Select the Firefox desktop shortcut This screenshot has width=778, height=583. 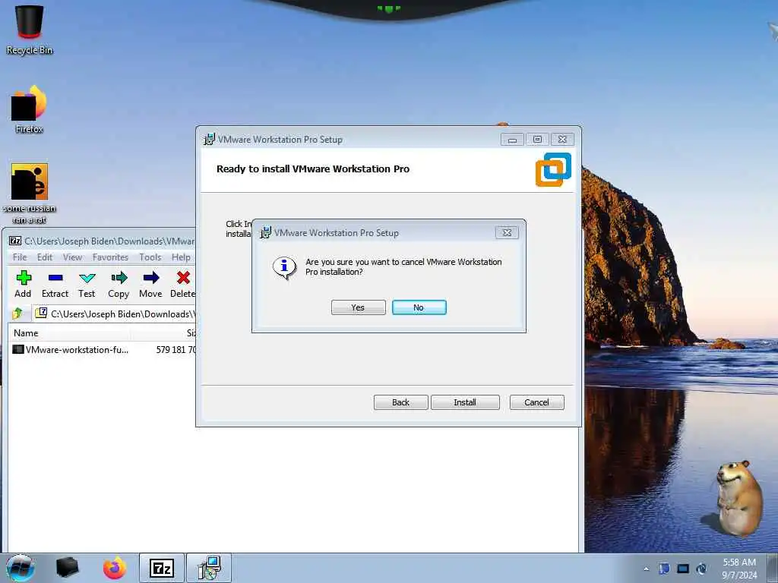30,110
